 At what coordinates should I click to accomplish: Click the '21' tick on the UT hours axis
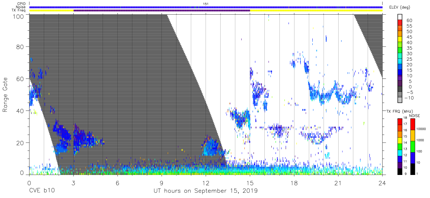[338, 183]
